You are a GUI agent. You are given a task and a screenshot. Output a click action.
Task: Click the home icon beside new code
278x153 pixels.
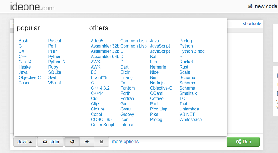(250, 7)
